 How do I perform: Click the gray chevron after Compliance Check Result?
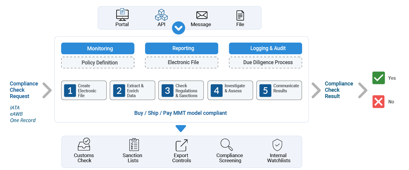[363, 90]
